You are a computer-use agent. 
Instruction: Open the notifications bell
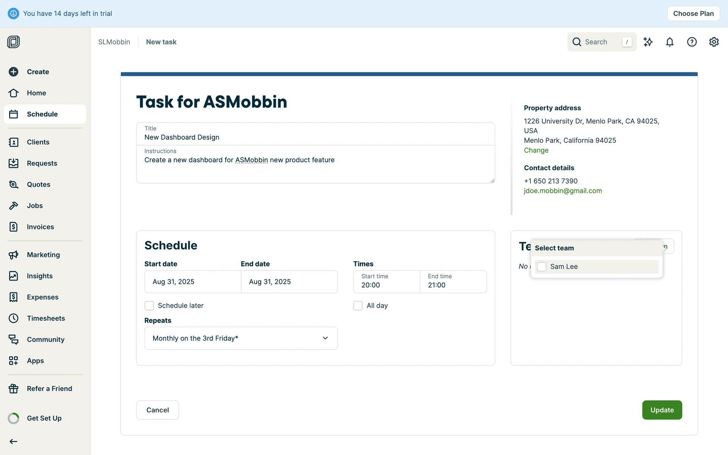tap(670, 42)
